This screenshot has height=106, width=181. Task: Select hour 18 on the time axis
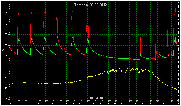point(136,103)
